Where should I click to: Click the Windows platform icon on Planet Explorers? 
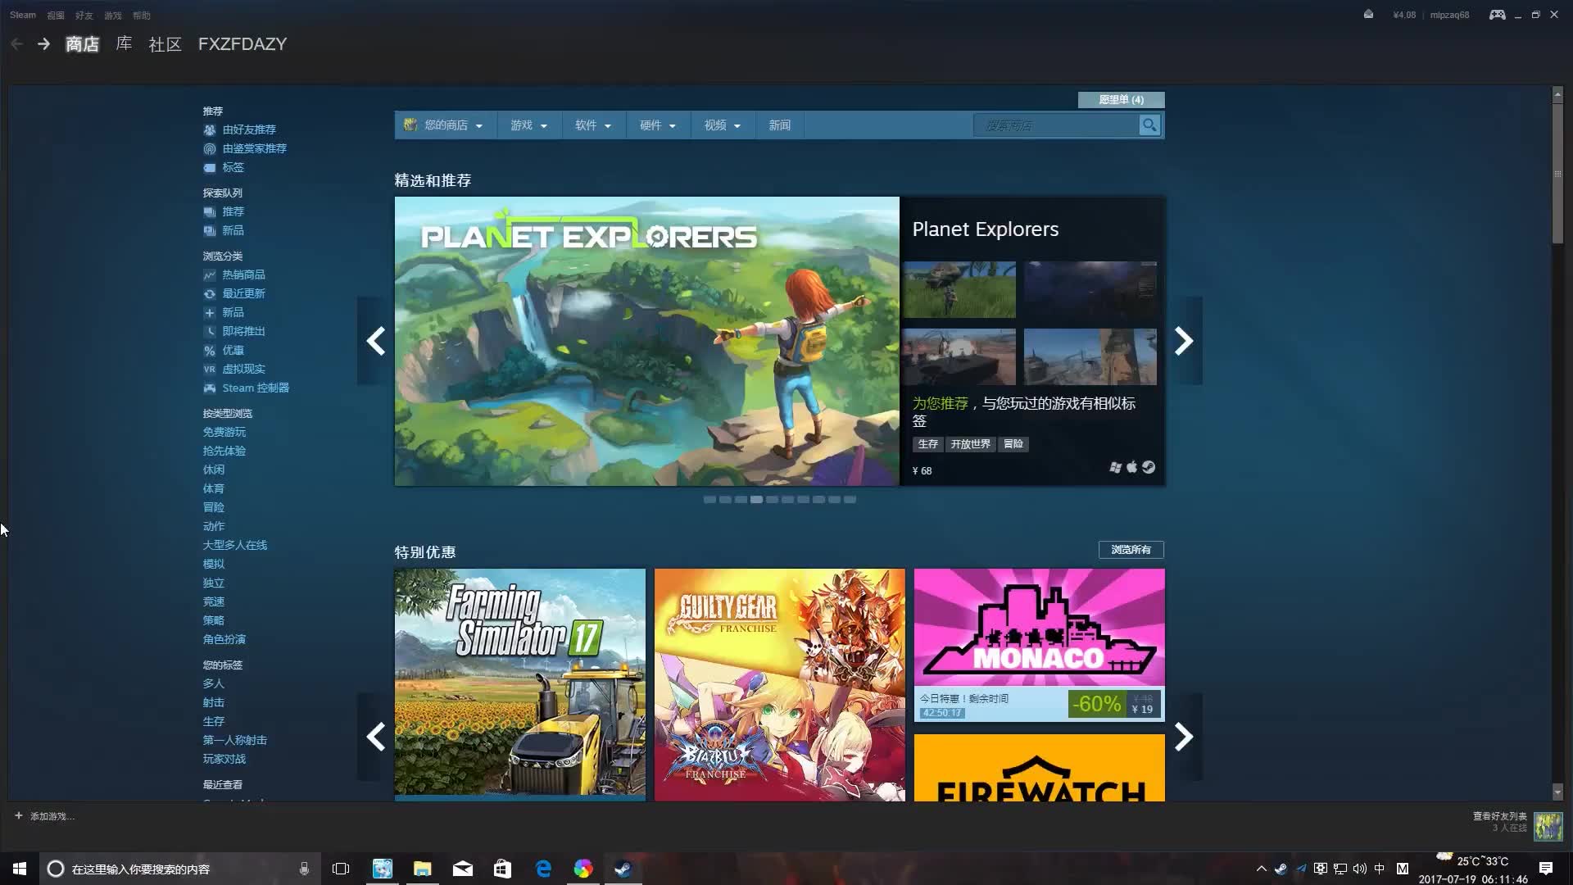pyautogui.click(x=1115, y=467)
